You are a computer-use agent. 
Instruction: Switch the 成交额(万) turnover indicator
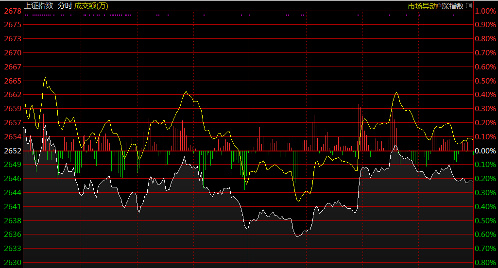tap(91, 6)
